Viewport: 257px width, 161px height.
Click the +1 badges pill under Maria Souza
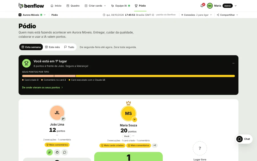click(154, 145)
